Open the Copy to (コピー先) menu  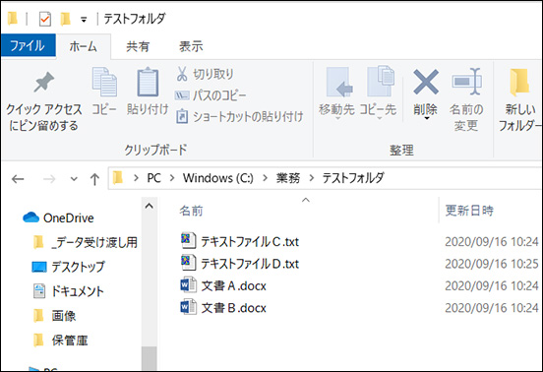click(x=378, y=93)
